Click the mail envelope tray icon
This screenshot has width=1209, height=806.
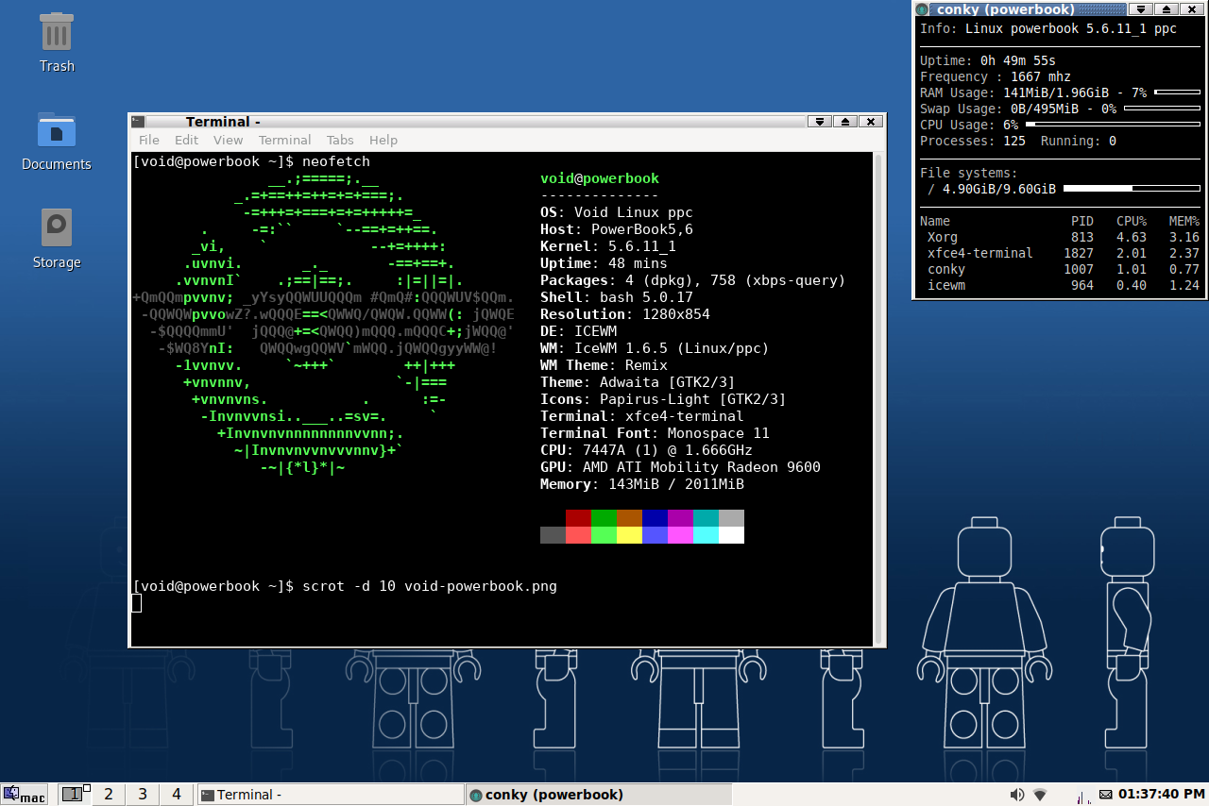click(1106, 795)
